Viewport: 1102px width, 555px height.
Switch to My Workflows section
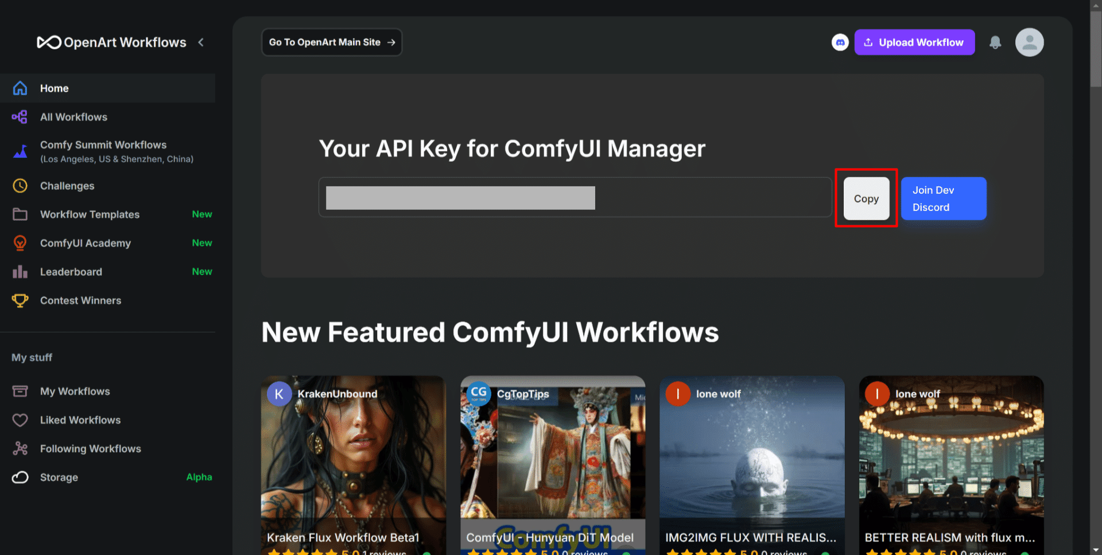pyautogui.click(x=75, y=391)
